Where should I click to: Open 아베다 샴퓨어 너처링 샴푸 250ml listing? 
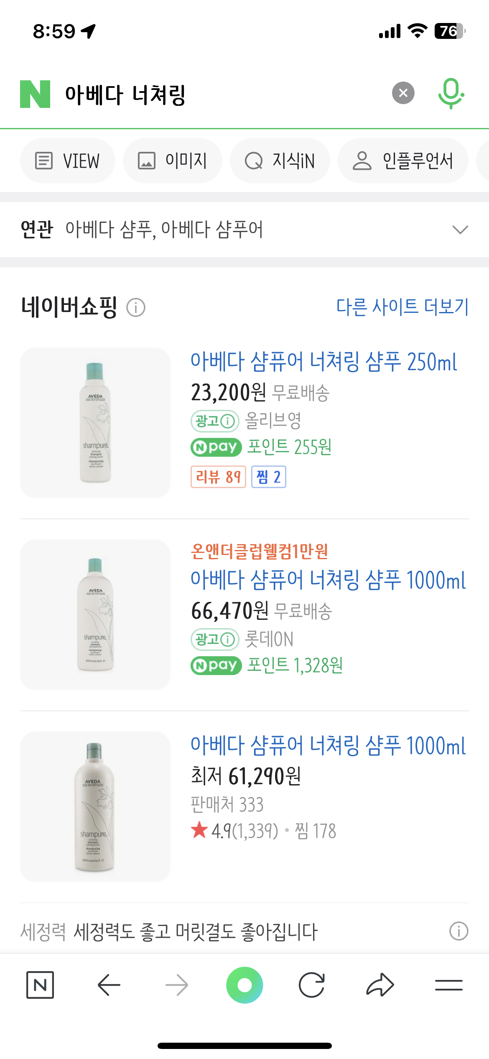(323, 362)
